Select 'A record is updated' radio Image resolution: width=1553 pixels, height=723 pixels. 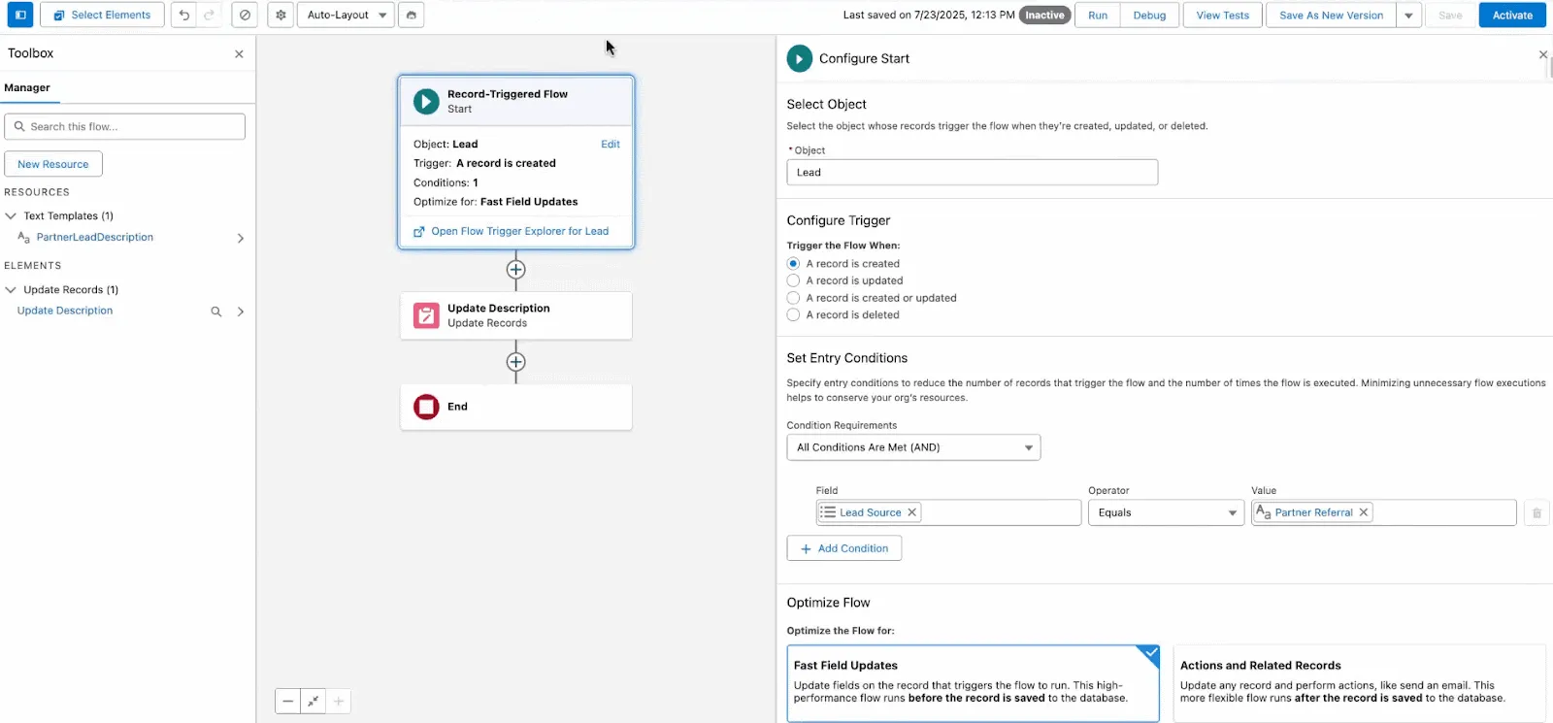point(793,280)
